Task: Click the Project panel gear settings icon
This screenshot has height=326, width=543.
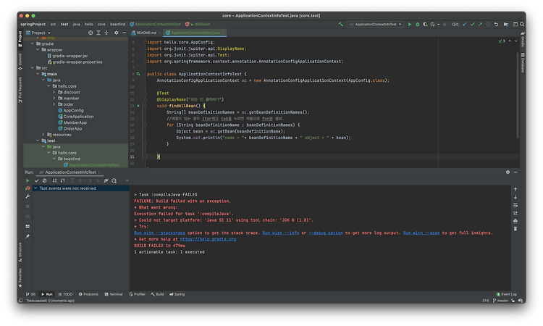Action: pyautogui.click(x=116, y=33)
